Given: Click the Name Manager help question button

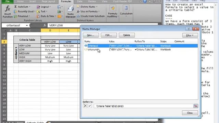Looking at the screenshot, I should coord(189,29).
